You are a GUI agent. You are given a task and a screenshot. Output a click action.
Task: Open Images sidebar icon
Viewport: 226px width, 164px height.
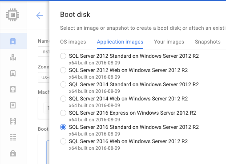point(13,121)
